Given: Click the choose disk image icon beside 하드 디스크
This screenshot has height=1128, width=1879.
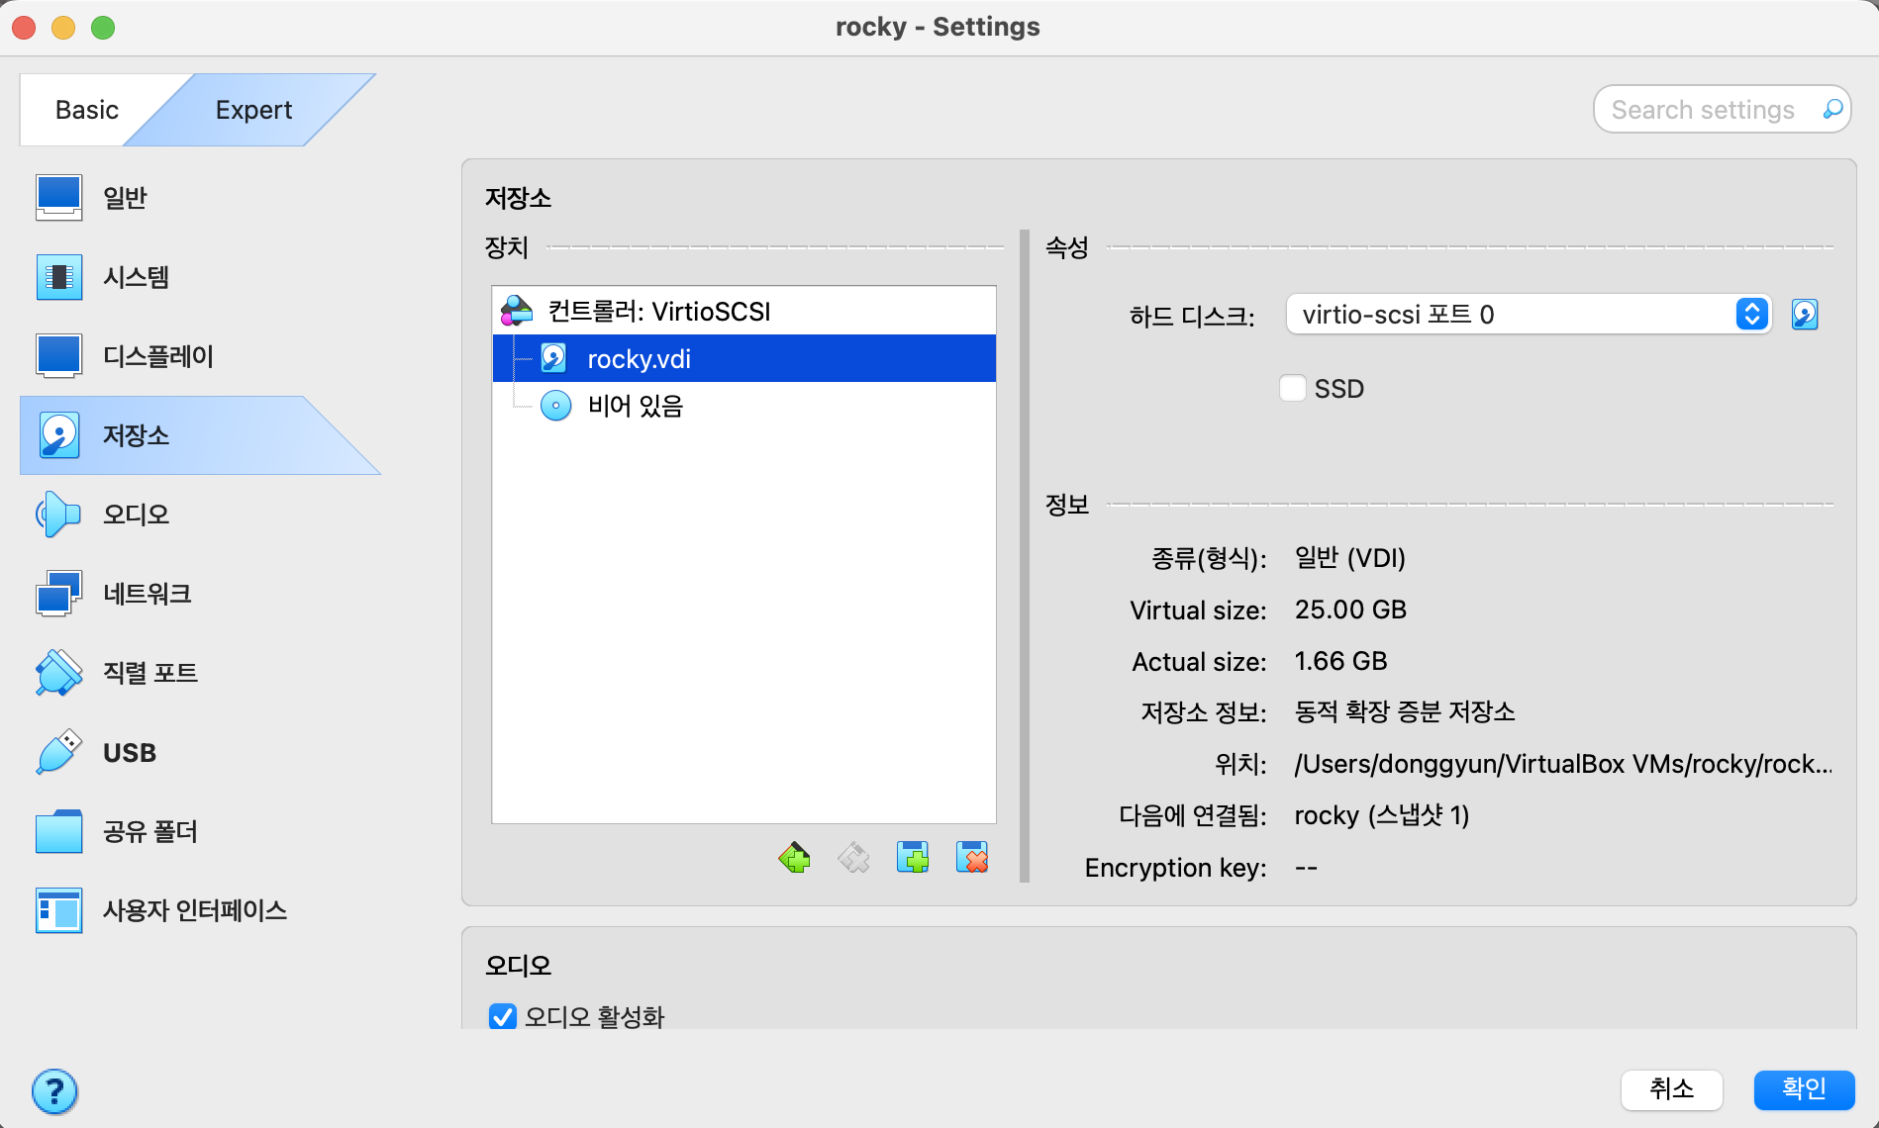Looking at the screenshot, I should [1805, 315].
